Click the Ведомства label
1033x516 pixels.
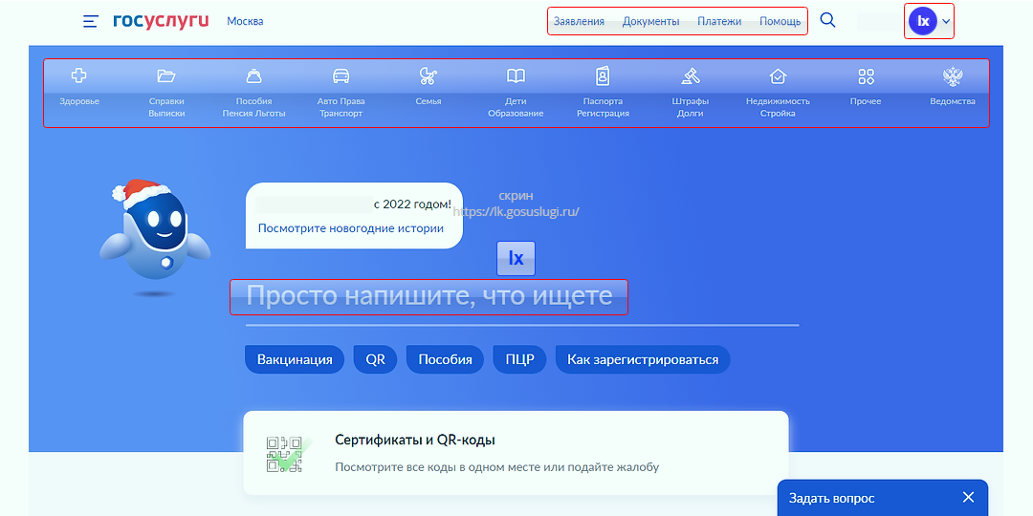953,101
